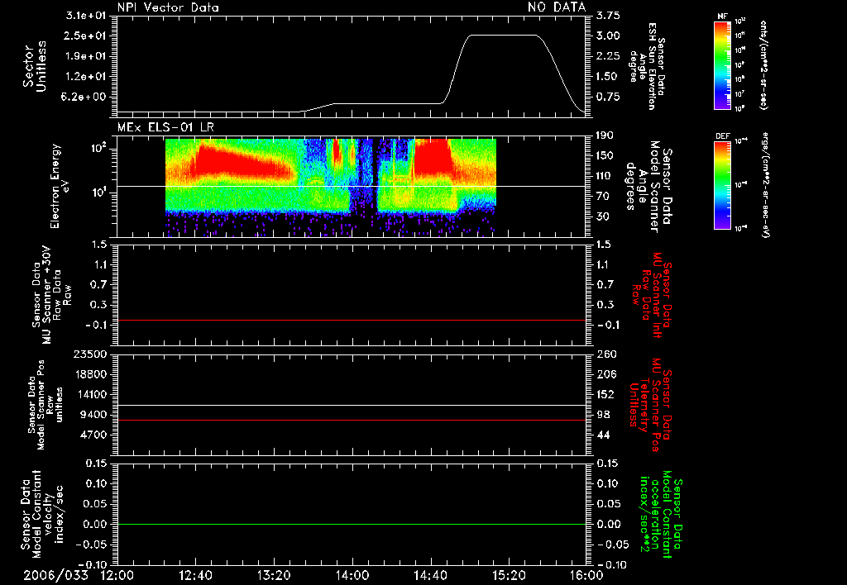Click the "MU Scanner +30V Raw Data" axis title
This screenshot has height=585, width=847.
[x=52, y=295]
